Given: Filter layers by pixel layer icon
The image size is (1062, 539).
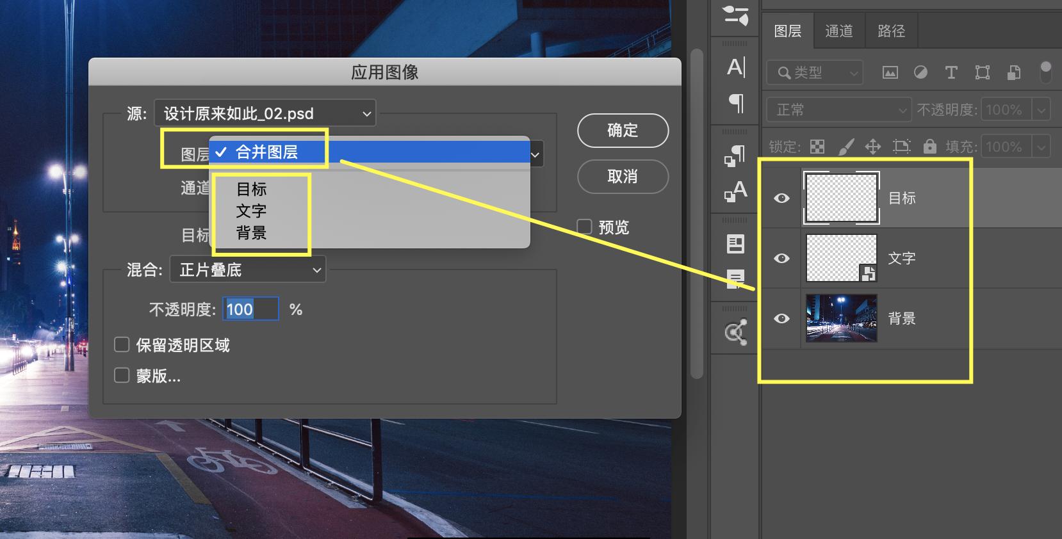Looking at the screenshot, I should tap(890, 72).
